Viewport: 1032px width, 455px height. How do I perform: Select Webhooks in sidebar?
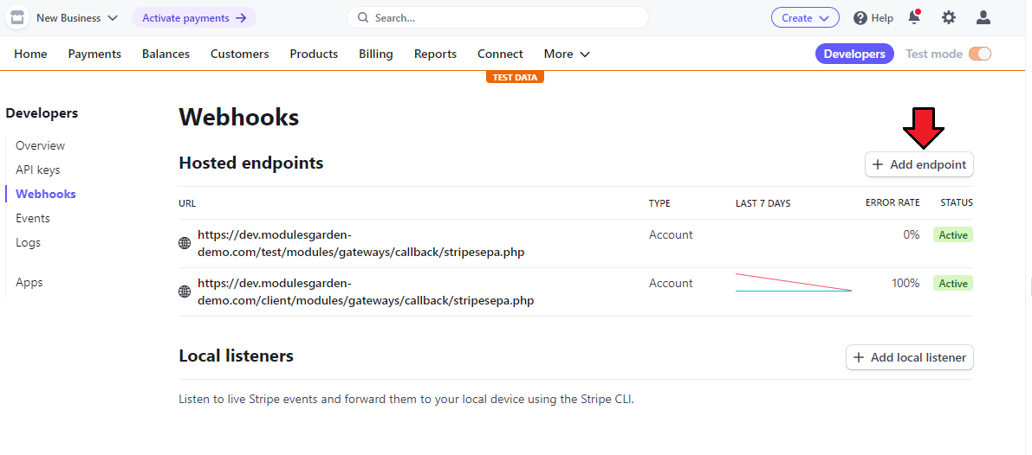tap(45, 194)
